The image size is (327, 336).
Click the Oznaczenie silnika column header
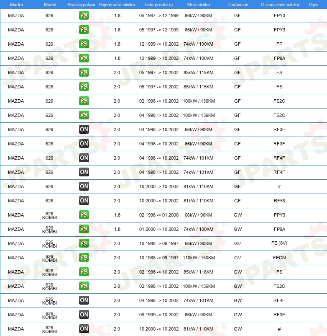click(280, 5)
